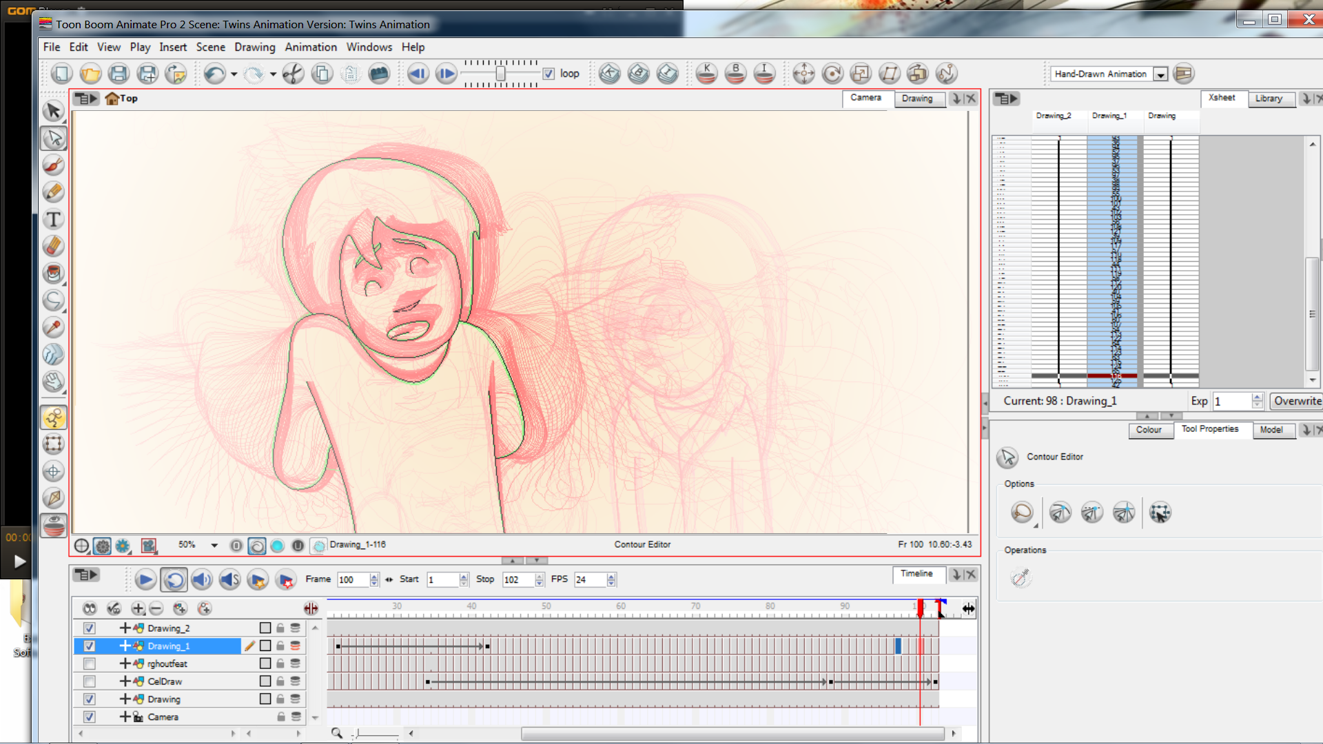Toggle lock on Drawing_2 layer
Image resolution: width=1323 pixels, height=744 pixels.
click(280, 628)
